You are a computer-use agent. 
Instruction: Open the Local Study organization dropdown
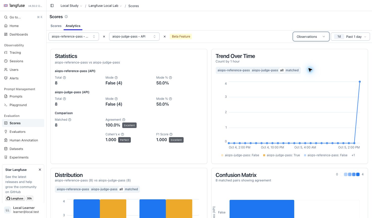(71, 6)
